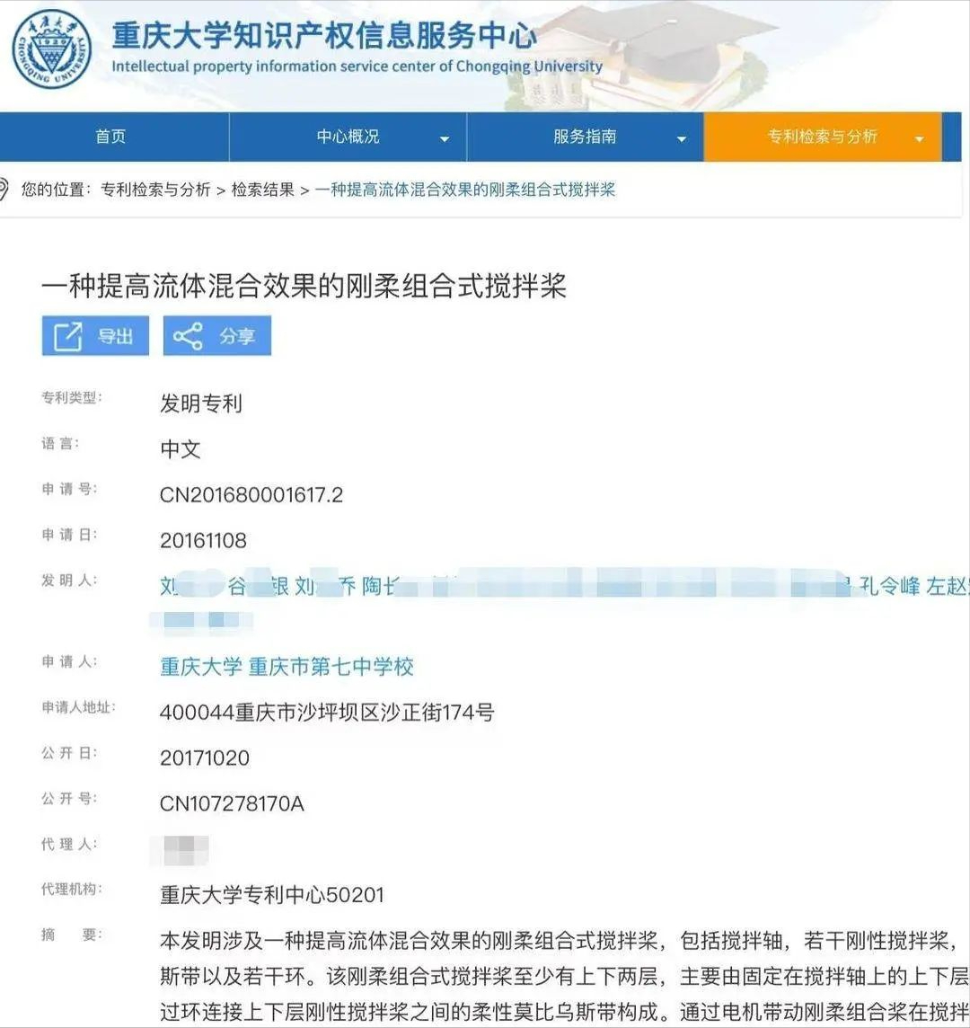Open applicant link 重庆大学
Screen dimensions: 970x1028
point(201,667)
